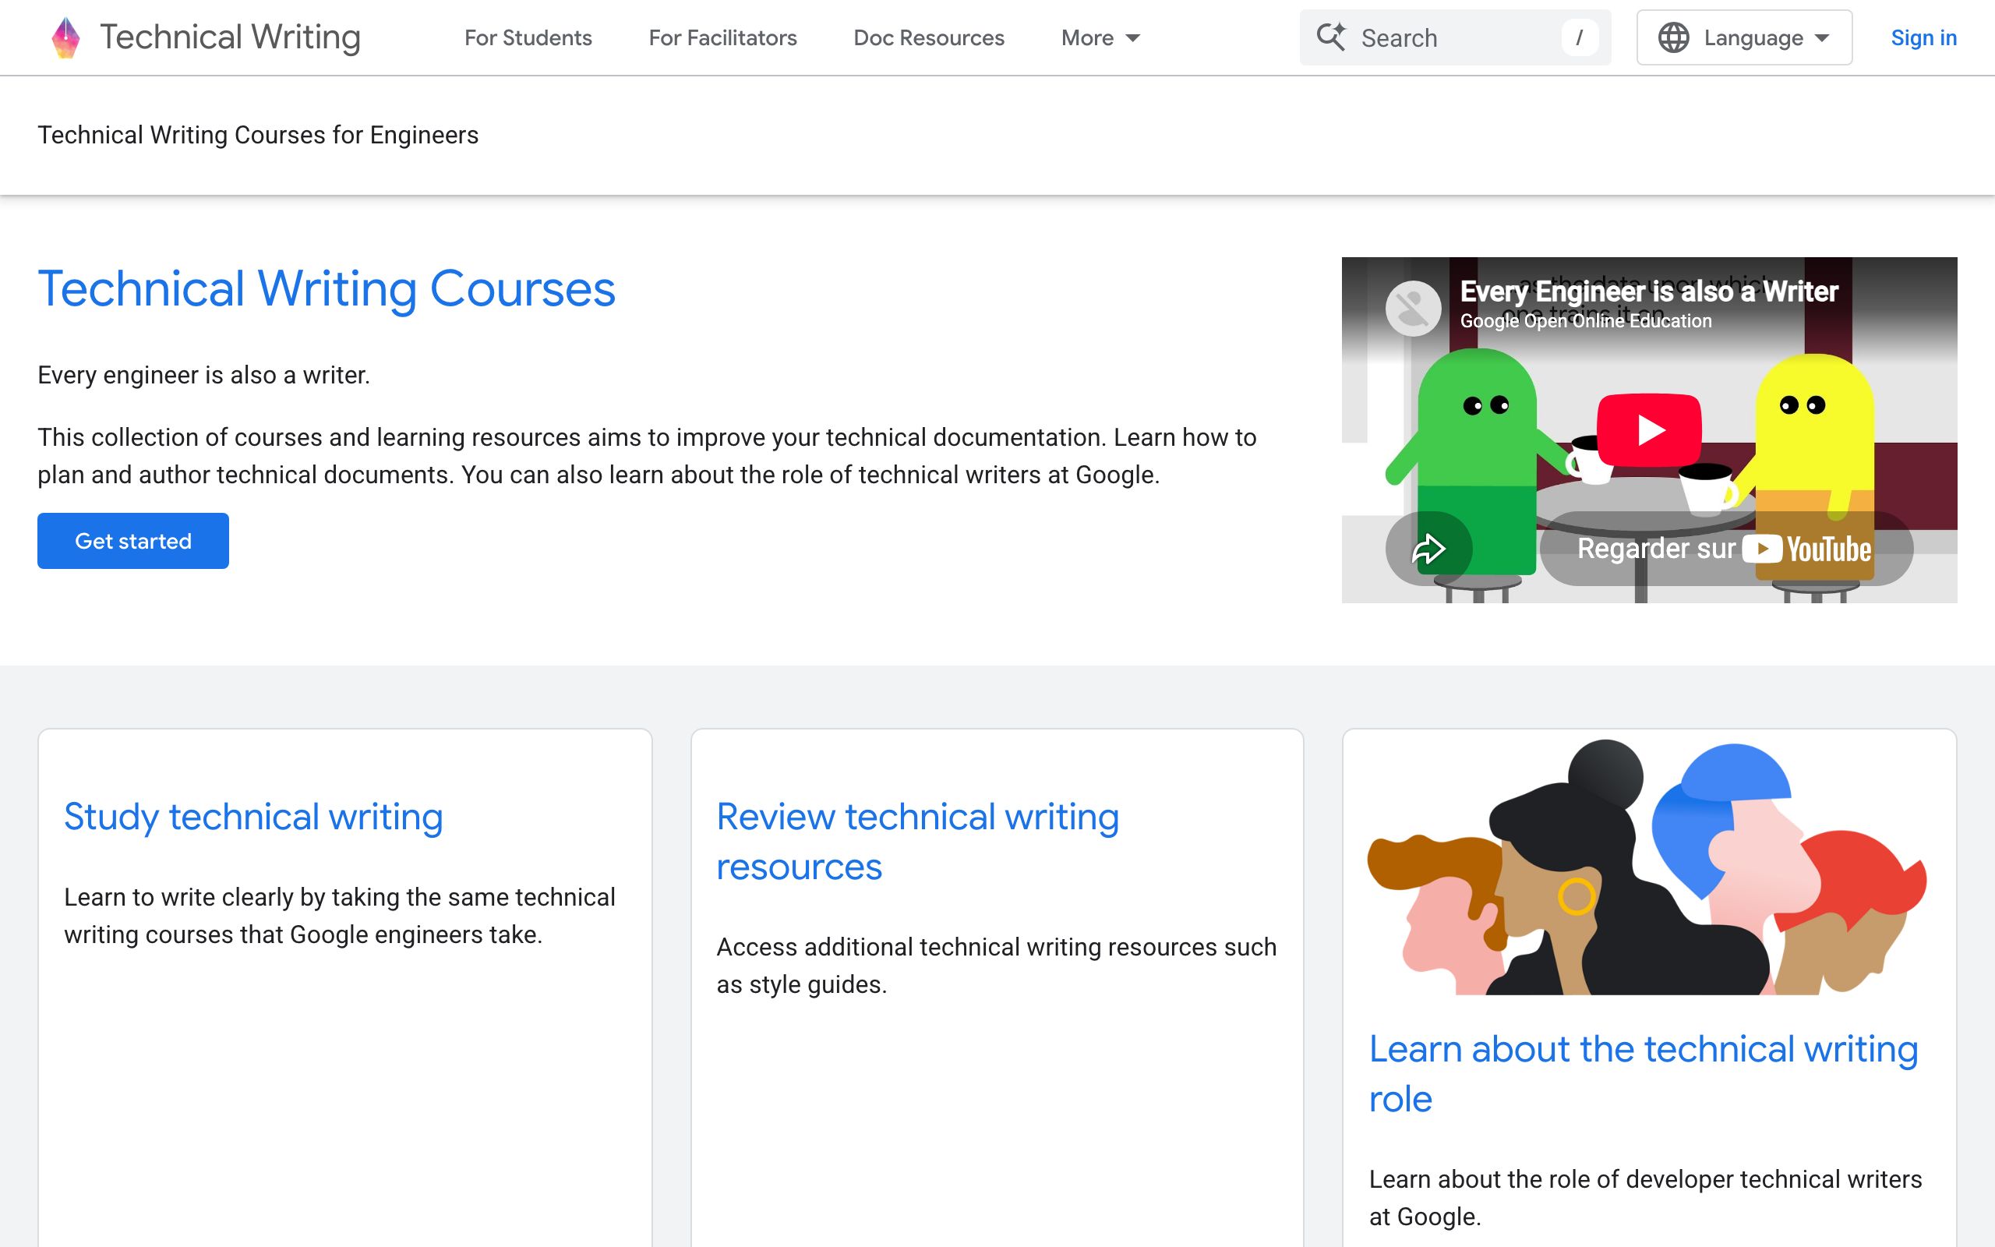Click the Technical Writing site title
Image resolution: width=1995 pixels, height=1247 pixels.
[x=230, y=38]
